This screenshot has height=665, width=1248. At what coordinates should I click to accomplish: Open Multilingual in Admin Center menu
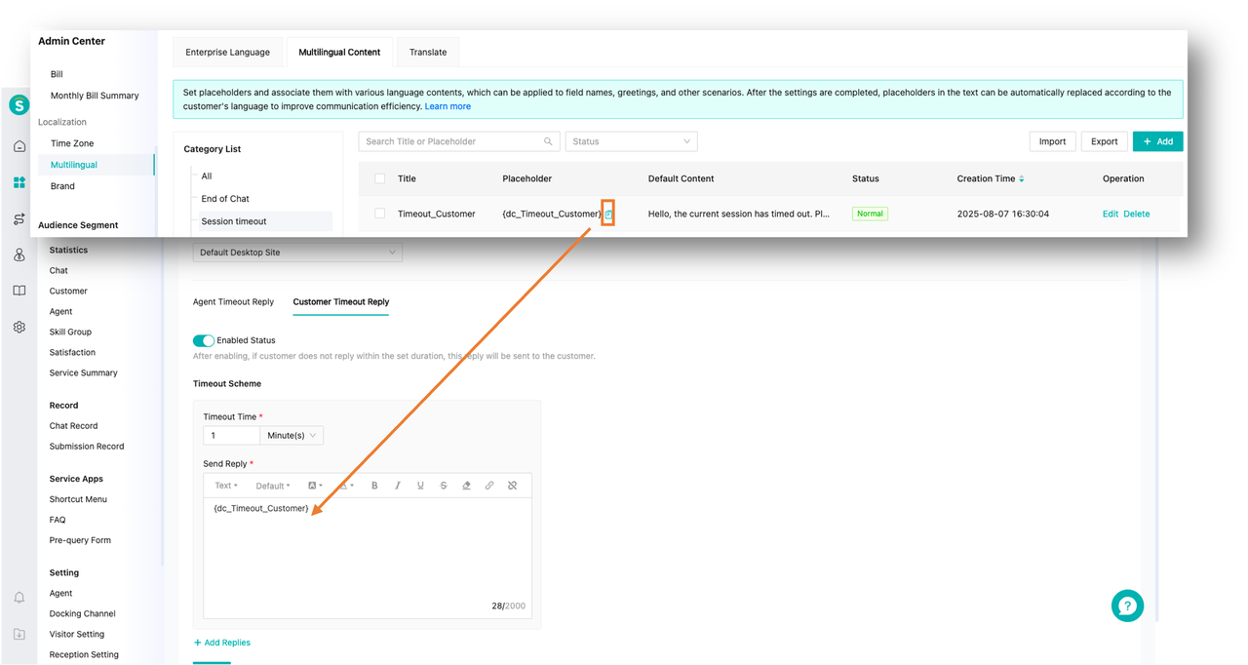coord(74,165)
